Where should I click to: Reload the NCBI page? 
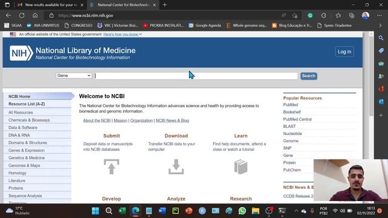point(22,15)
